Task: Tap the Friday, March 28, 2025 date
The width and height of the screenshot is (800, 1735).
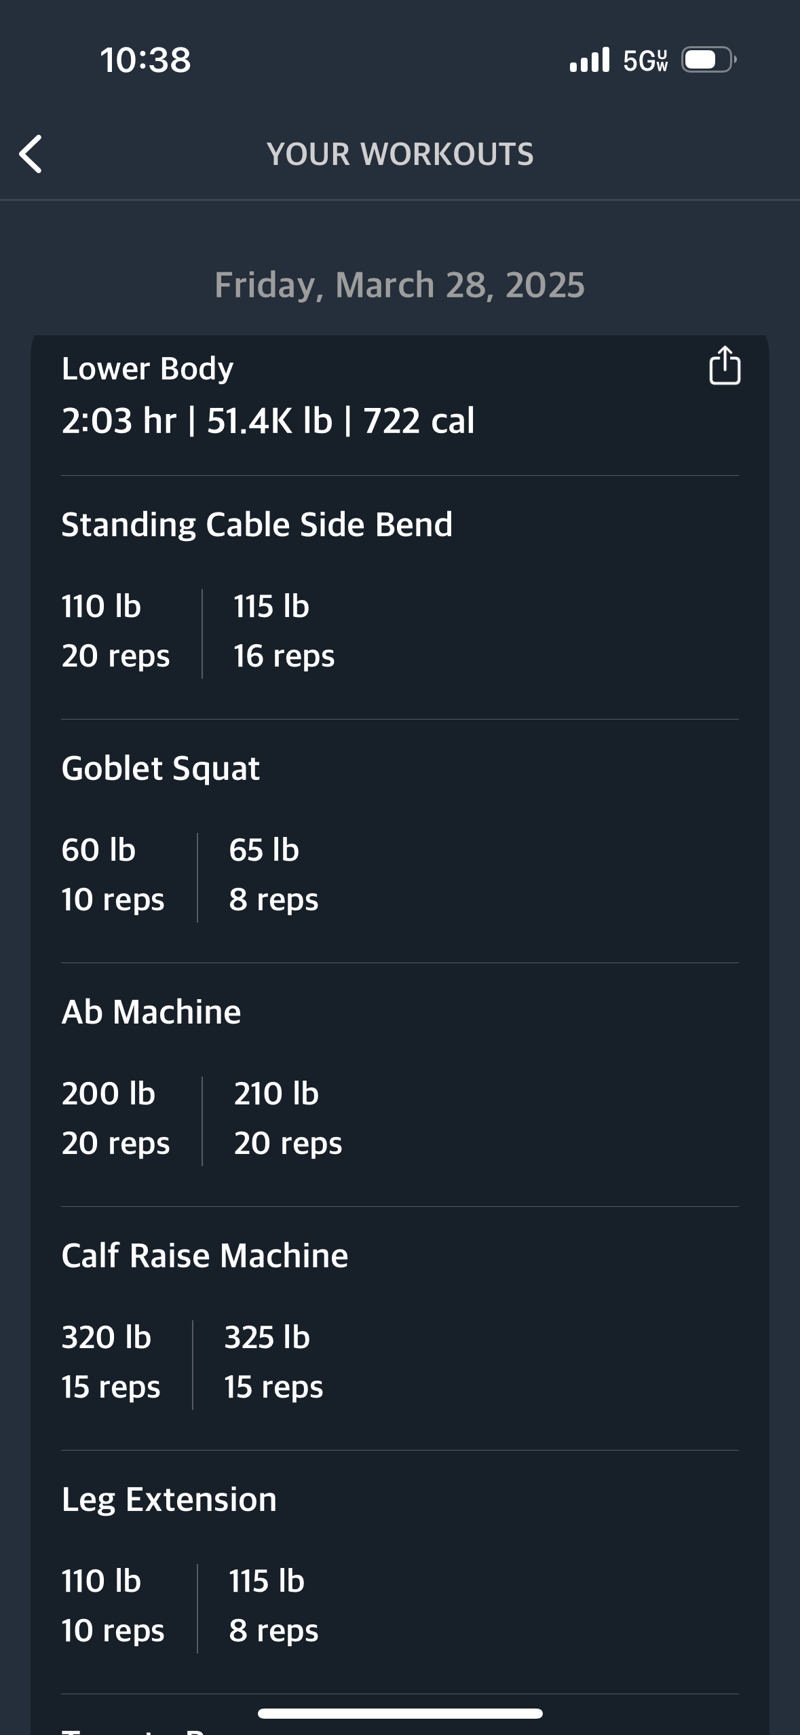Action: [400, 285]
